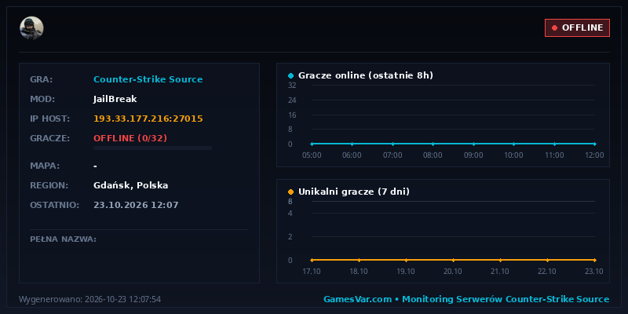Click the 17.10 point on unique players chart
This screenshot has width=628, height=314.
tap(312, 260)
